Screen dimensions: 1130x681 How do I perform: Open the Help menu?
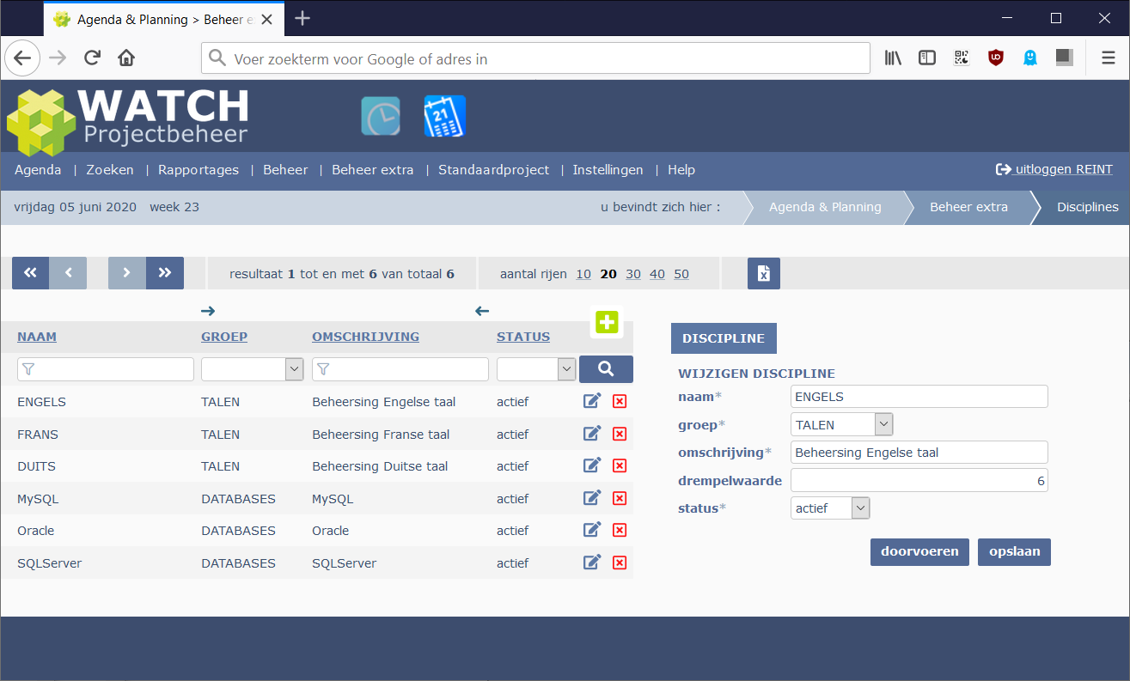[681, 170]
